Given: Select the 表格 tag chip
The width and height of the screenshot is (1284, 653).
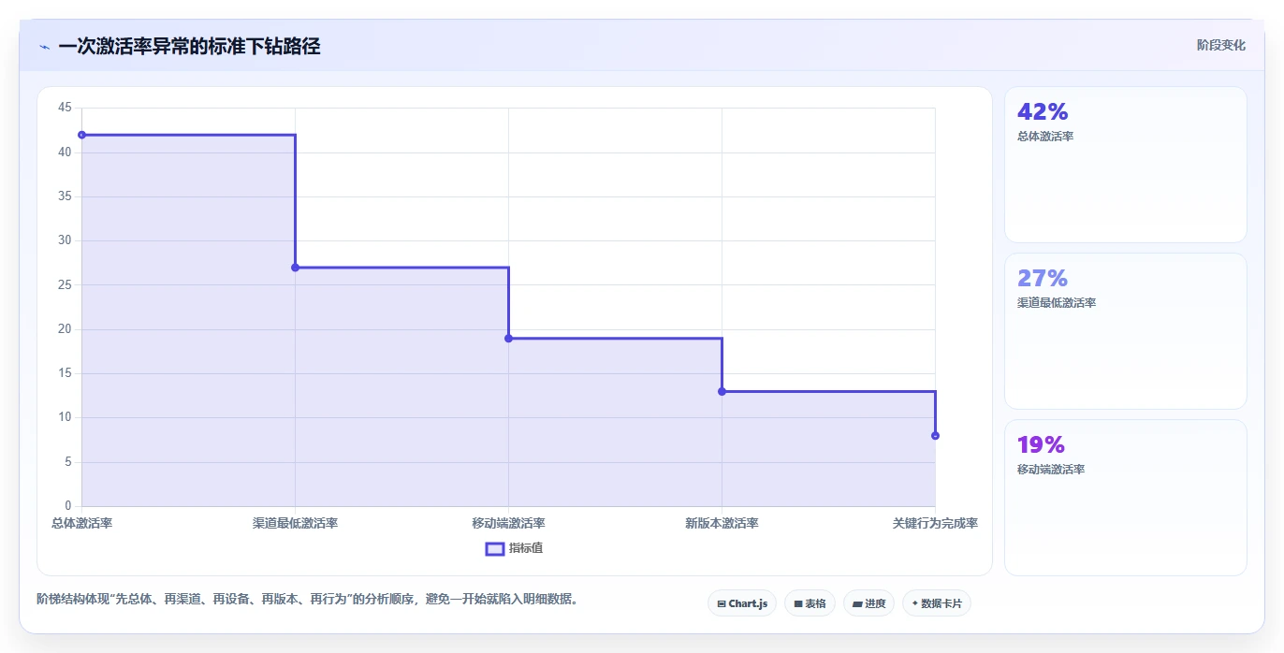Looking at the screenshot, I should [810, 603].
